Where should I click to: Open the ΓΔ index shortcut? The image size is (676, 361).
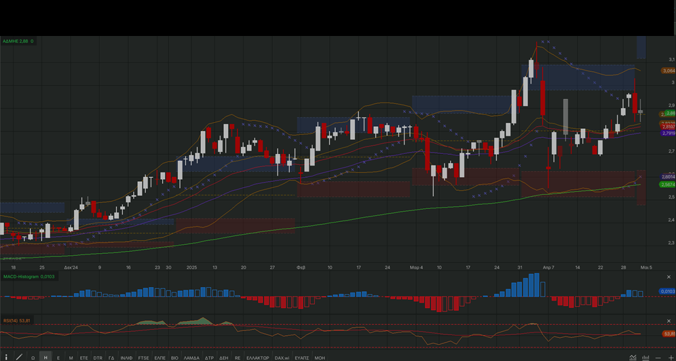pos(111,358)
